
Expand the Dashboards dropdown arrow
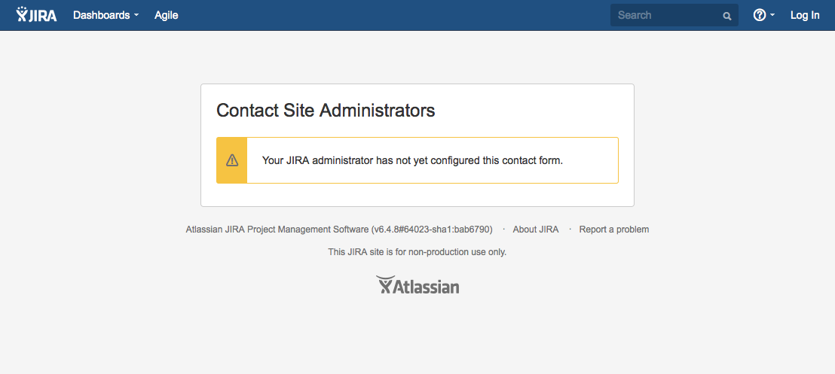(136, 16)
